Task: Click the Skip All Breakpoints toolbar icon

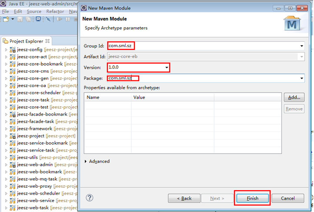Action: (x=48, y=19)
